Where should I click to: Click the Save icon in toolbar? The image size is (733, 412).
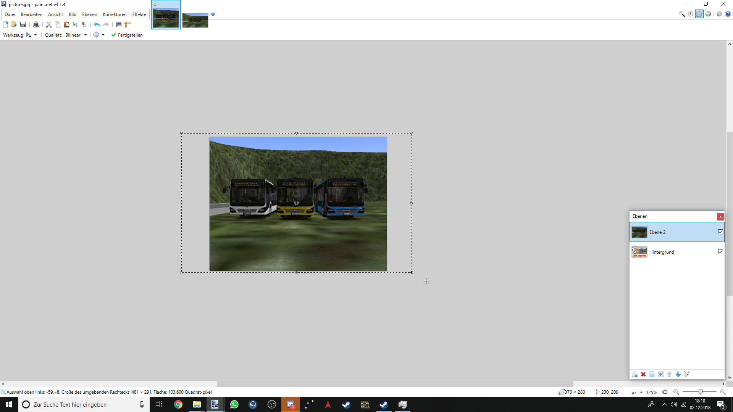[x=23, y=25]
